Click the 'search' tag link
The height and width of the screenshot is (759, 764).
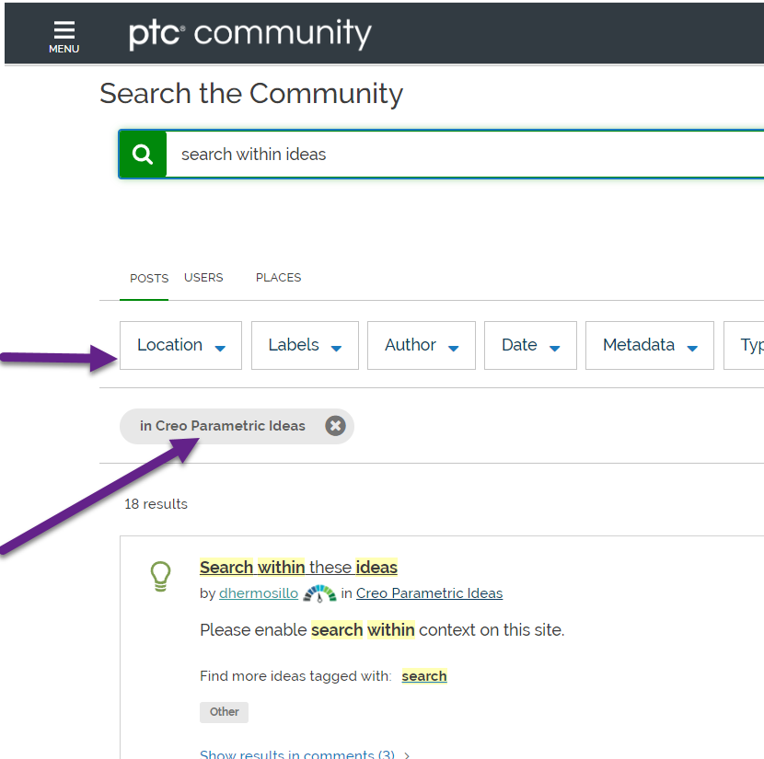(424, 676)
